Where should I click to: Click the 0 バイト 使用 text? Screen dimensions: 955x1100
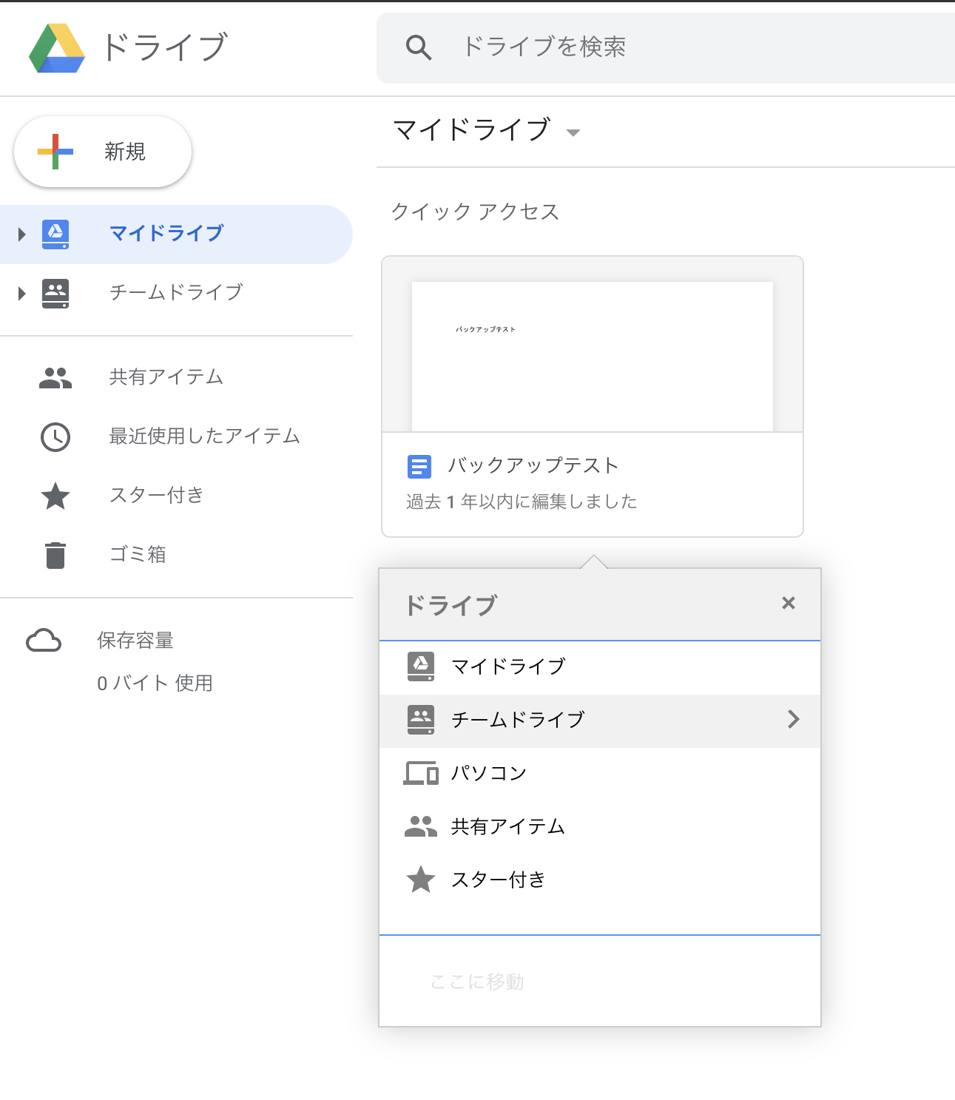155,684
